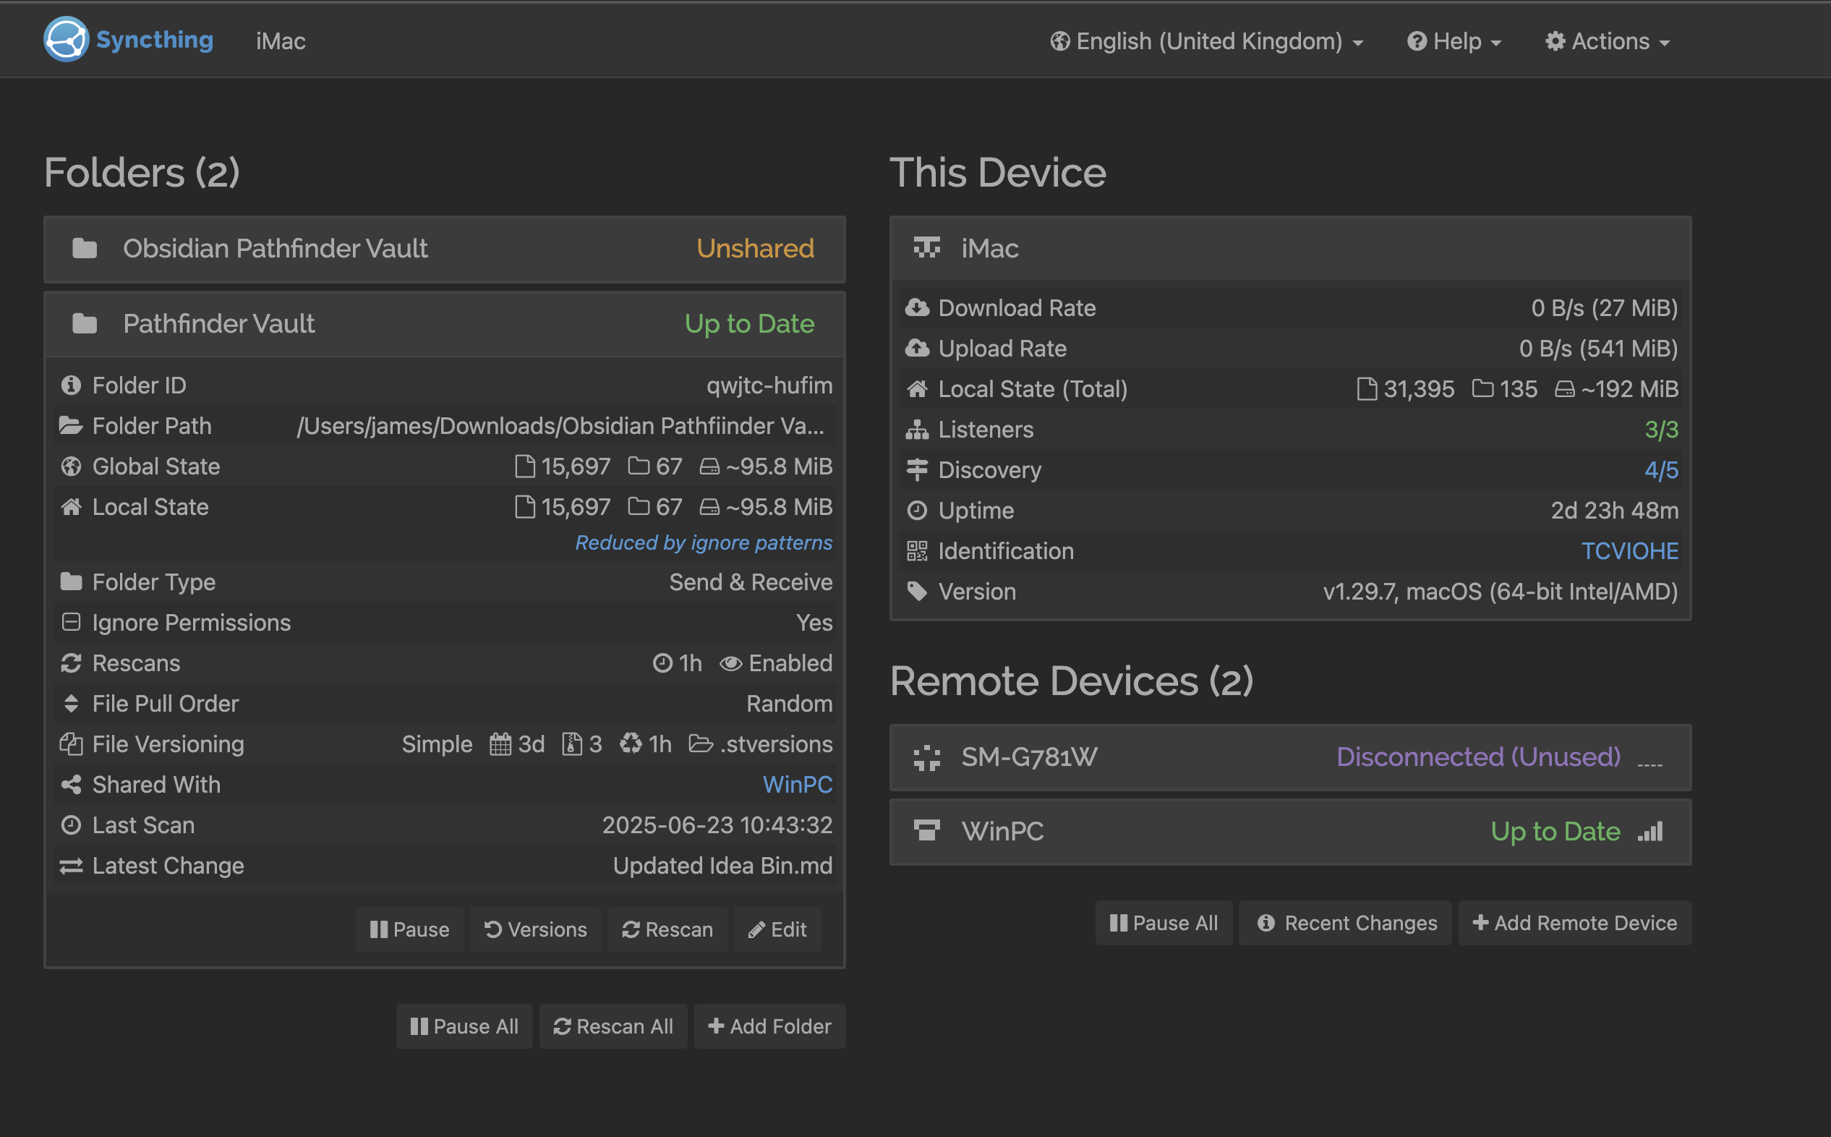
Task: Expand the WinPC remote device
Action: [1290, 832]
